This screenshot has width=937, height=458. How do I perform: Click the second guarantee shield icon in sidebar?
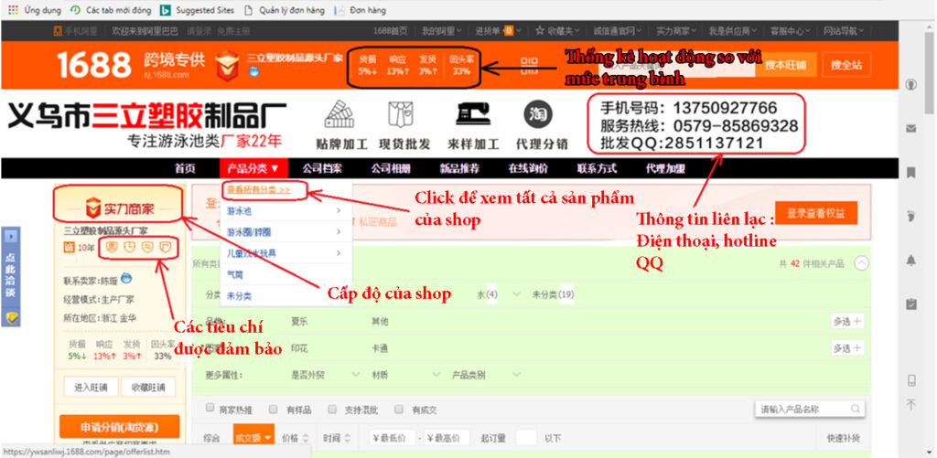click(130, 247)
